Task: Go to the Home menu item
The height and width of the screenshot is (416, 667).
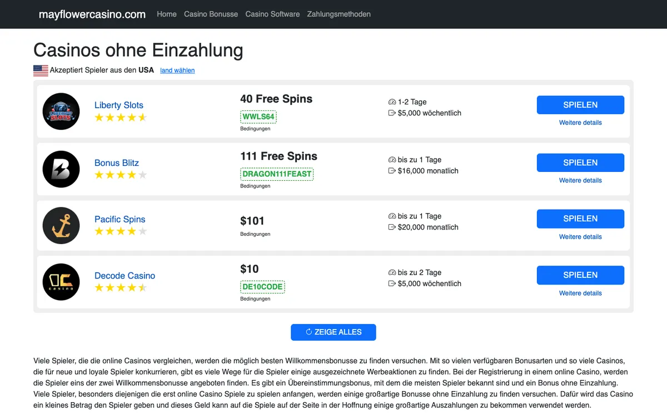Action: (x=167, y=14)
